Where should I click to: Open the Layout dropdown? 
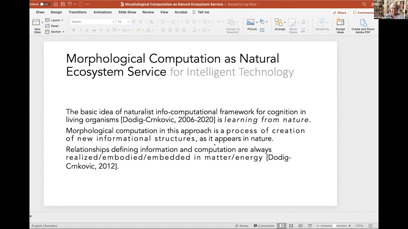(x=54, y=20)
